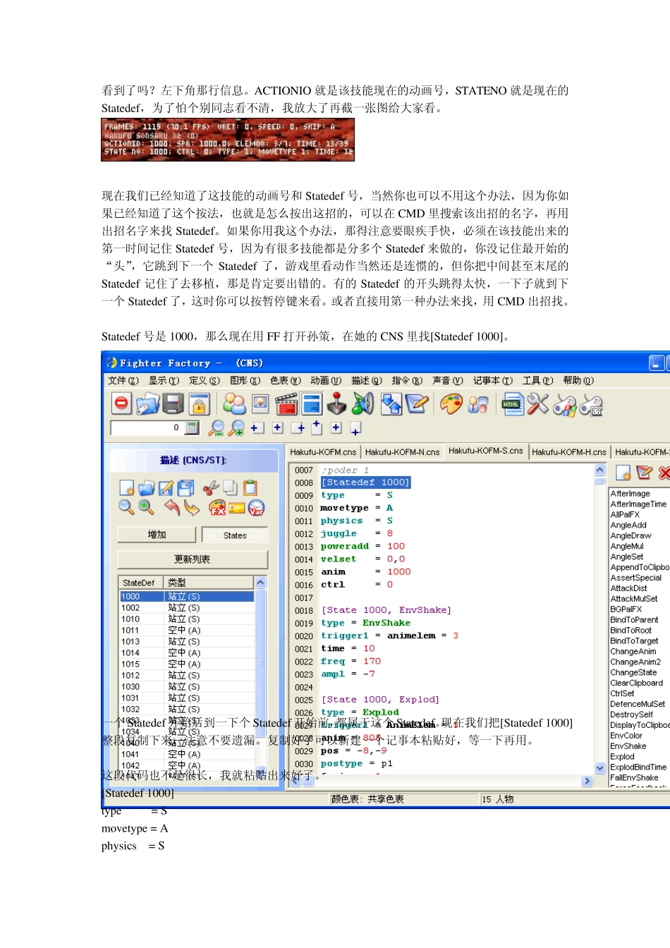Select StateDef 1030 row in state list
Screen dimensions: 670x948
coord(187,686)
